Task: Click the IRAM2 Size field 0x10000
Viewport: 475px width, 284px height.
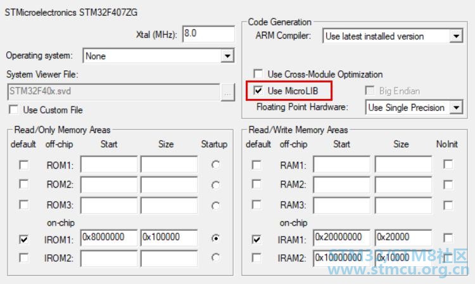Action: tap(403, 258)
